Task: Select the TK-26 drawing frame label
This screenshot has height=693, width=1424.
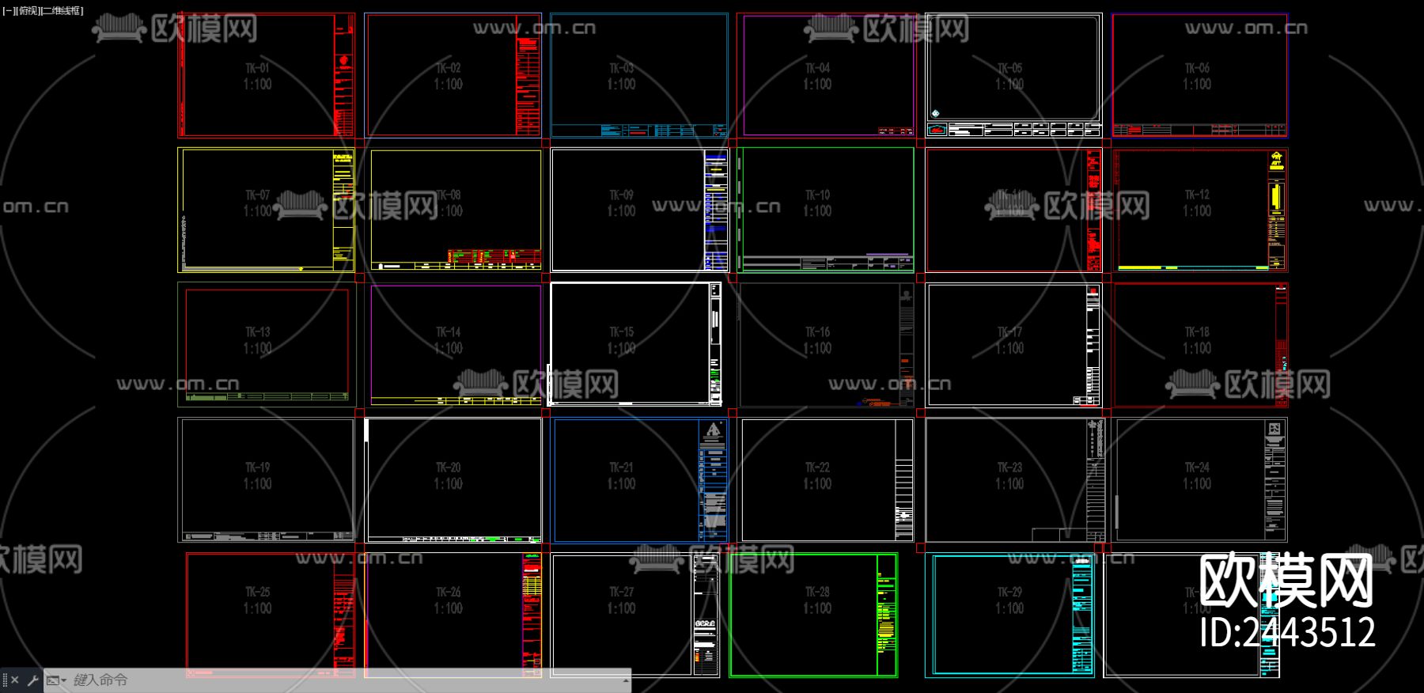Action: [448, 592]
